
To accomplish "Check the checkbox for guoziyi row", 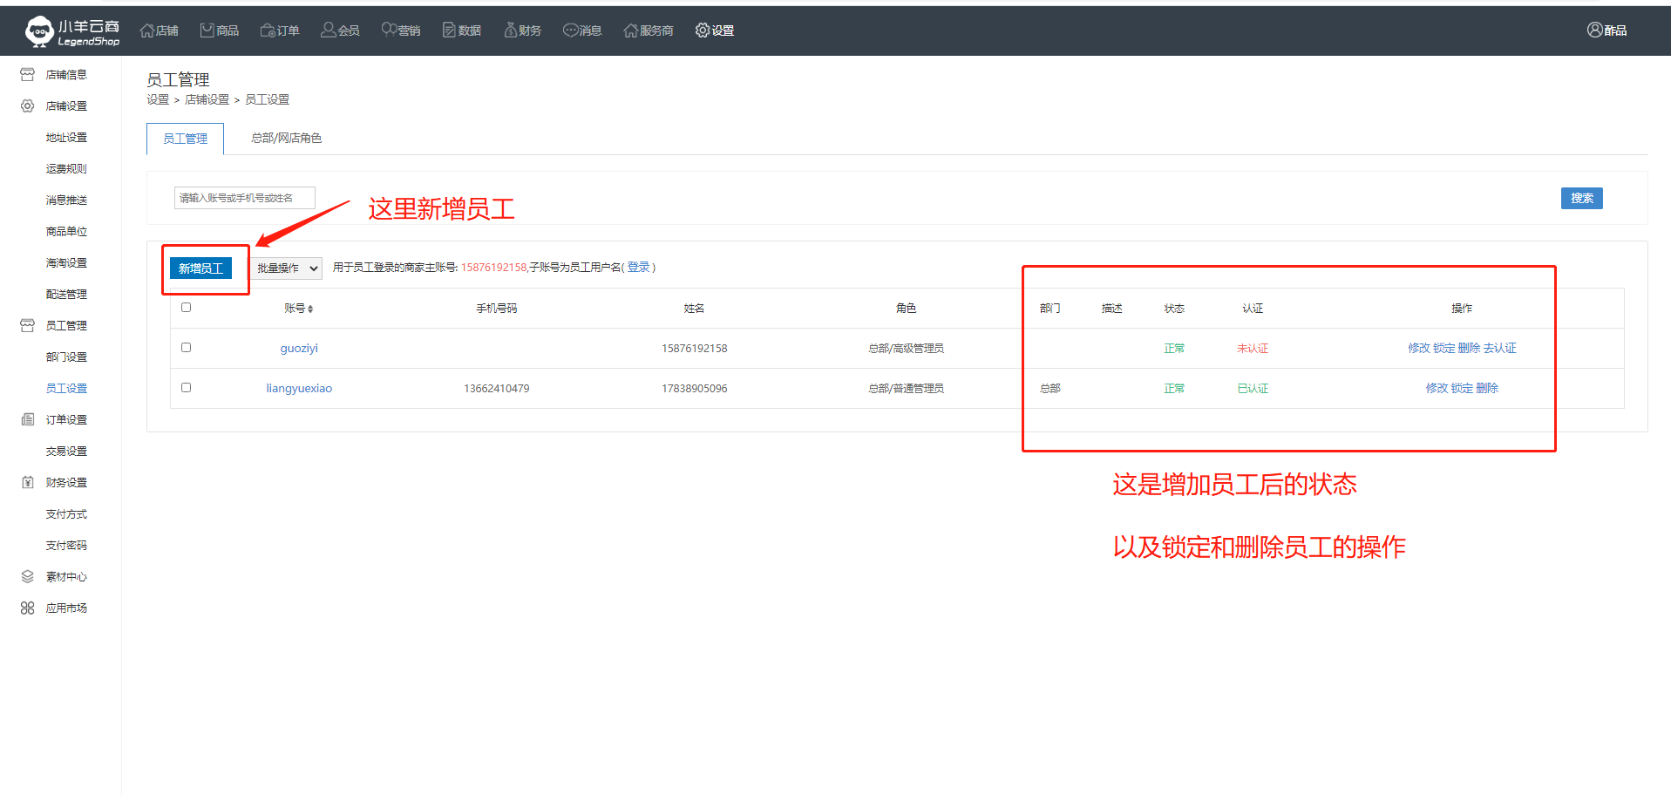I will click(x=186, y=348).
